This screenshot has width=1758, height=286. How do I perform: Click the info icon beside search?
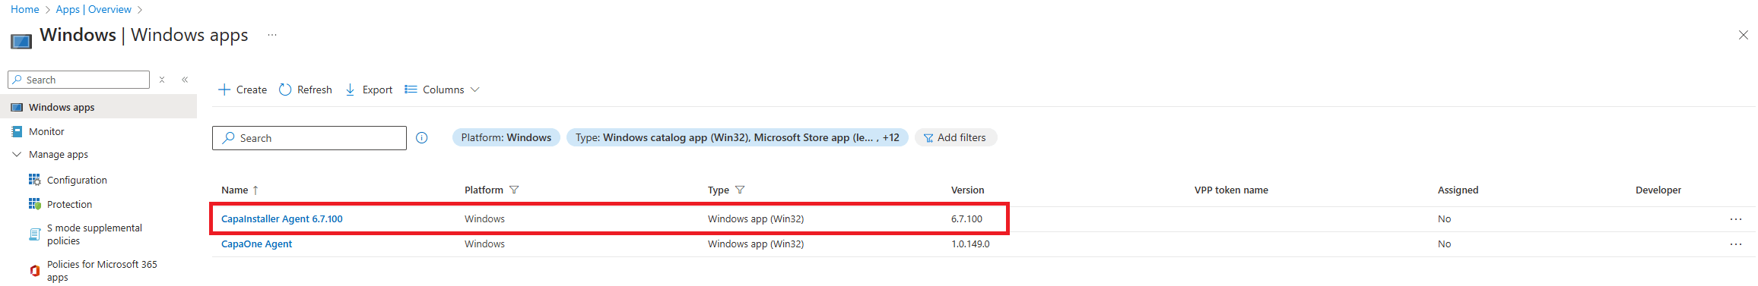(x=422, y=137)
